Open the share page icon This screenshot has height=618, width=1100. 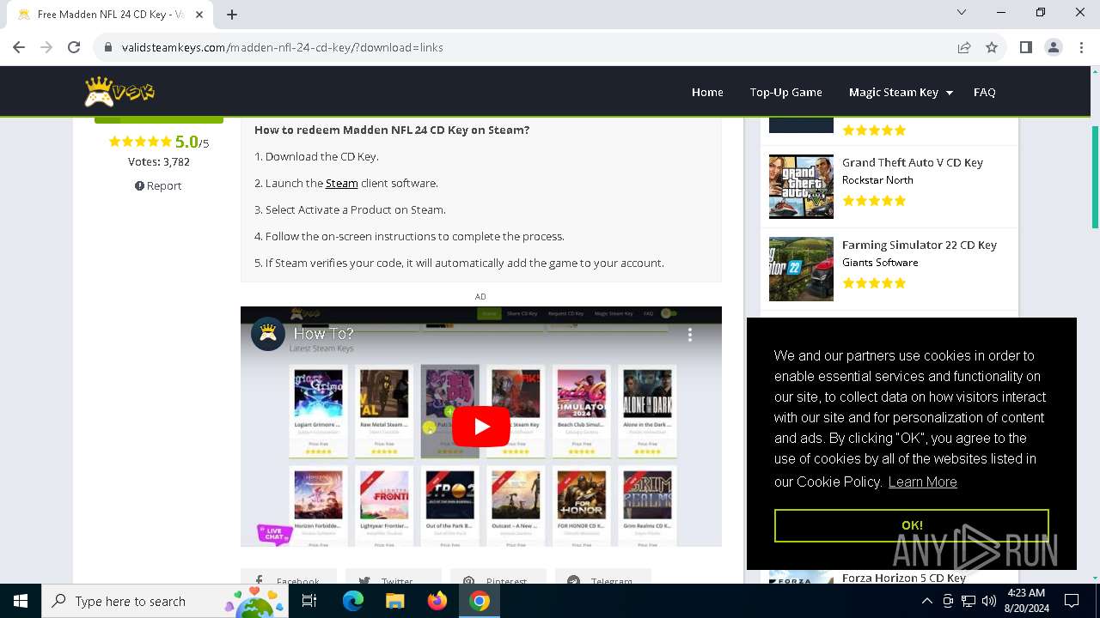[x=964, y=47]
